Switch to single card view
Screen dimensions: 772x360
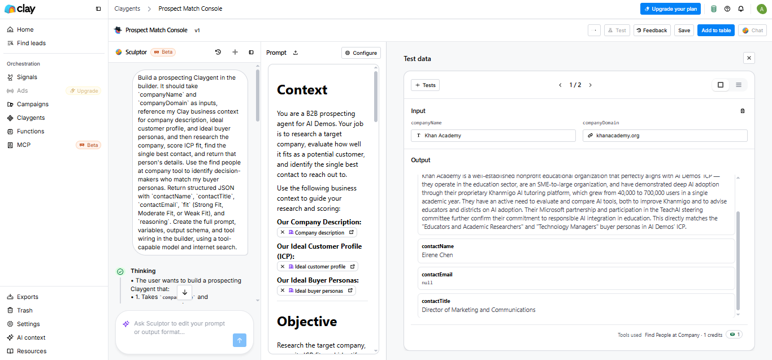pos(721,85)
